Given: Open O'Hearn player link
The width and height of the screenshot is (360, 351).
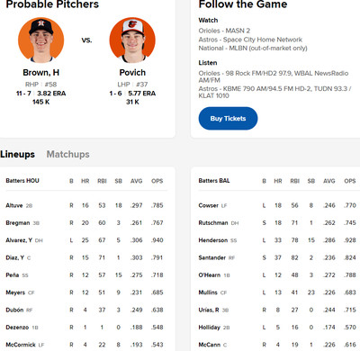Looking at the screenshot, I should click(210, 275).
